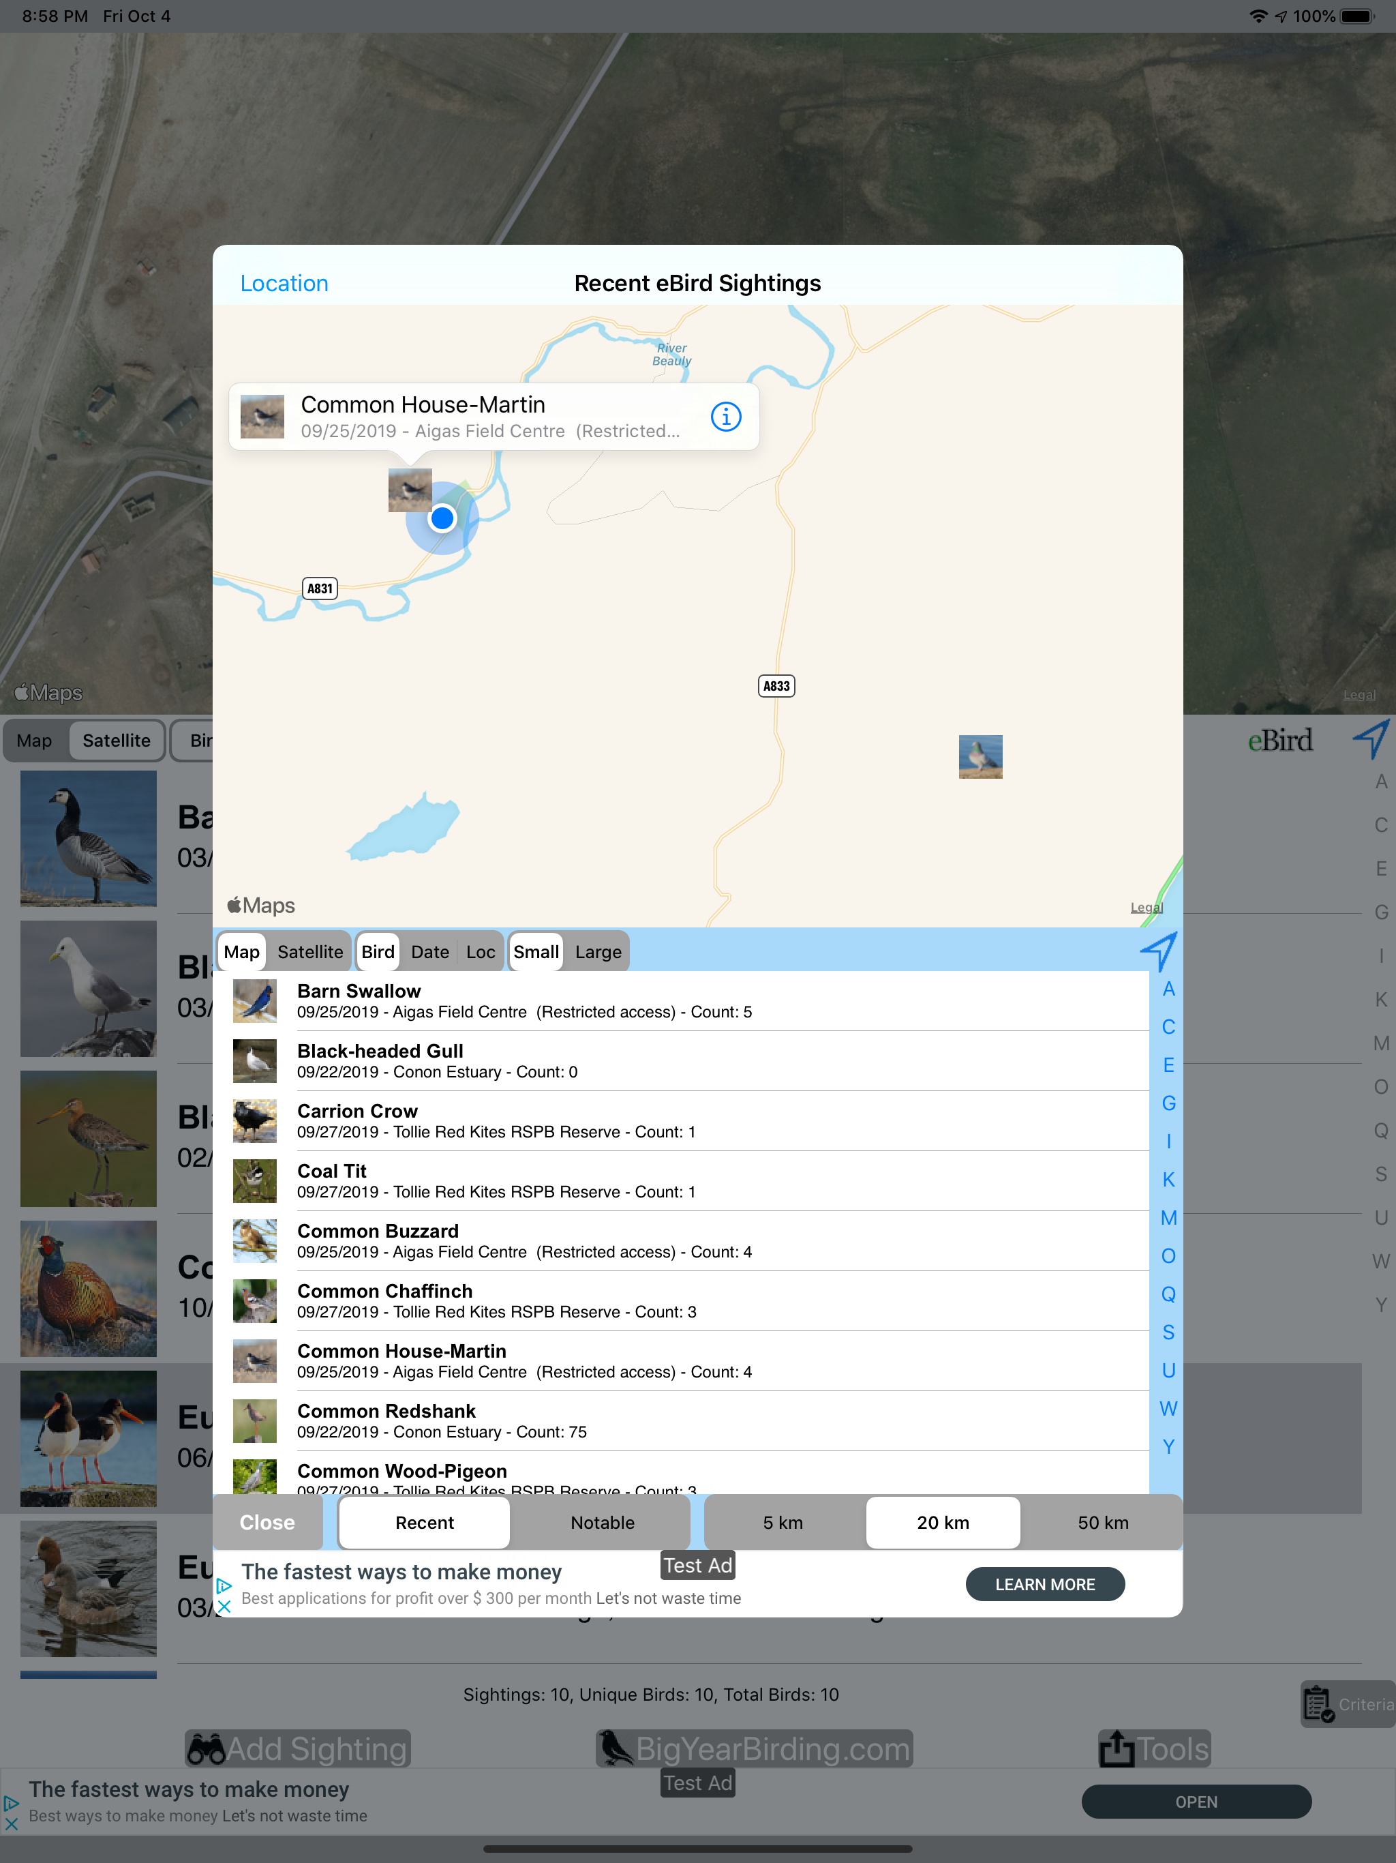Tap the AdChoices triangle in popup ad
Screen dimensions: 1396x1863
click(224, 1586)
